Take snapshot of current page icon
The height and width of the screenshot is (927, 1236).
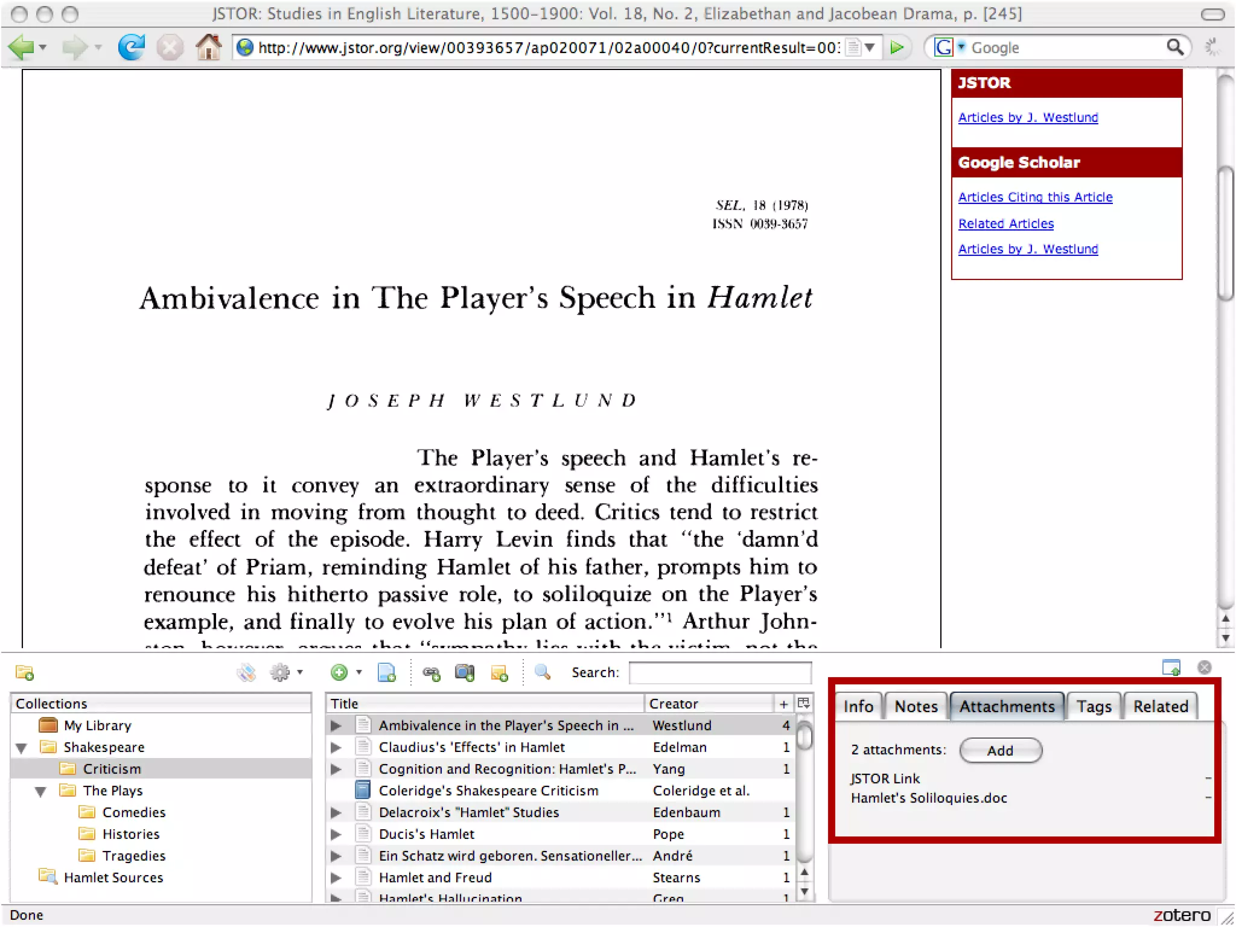465,672
